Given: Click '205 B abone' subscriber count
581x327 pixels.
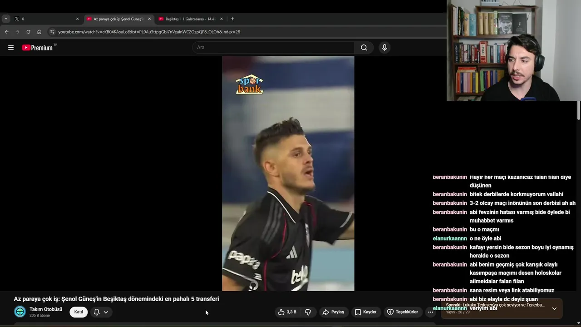Looking at the screenshot, I should click(x=39, y=316).
